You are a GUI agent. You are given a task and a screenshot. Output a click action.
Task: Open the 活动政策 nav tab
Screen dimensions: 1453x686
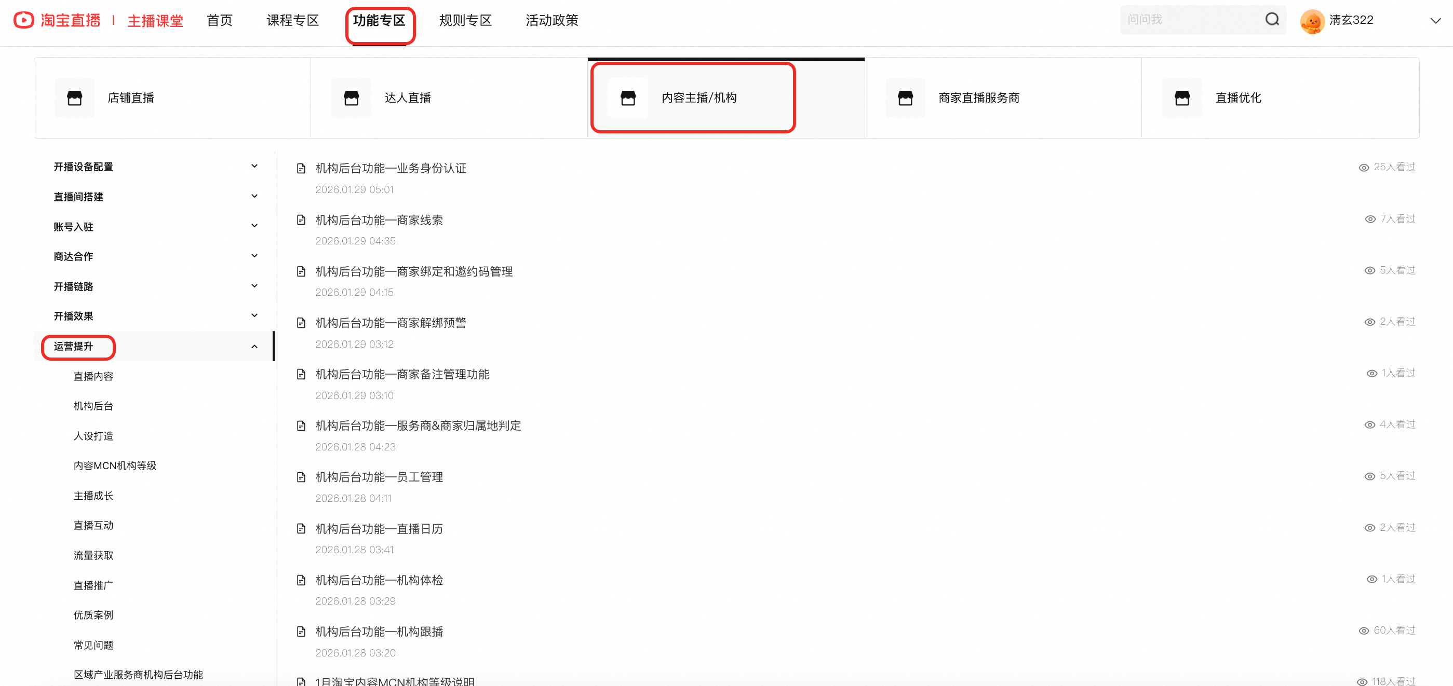pos(551,20)
